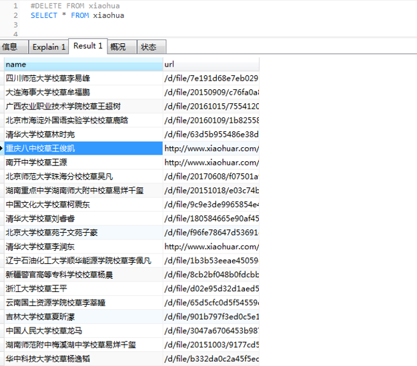This screenshot has width=417, height=366.
Task: Select the cell 中国人民大学校草龙马
Action: pyautogui.click(x=83, y=331)
